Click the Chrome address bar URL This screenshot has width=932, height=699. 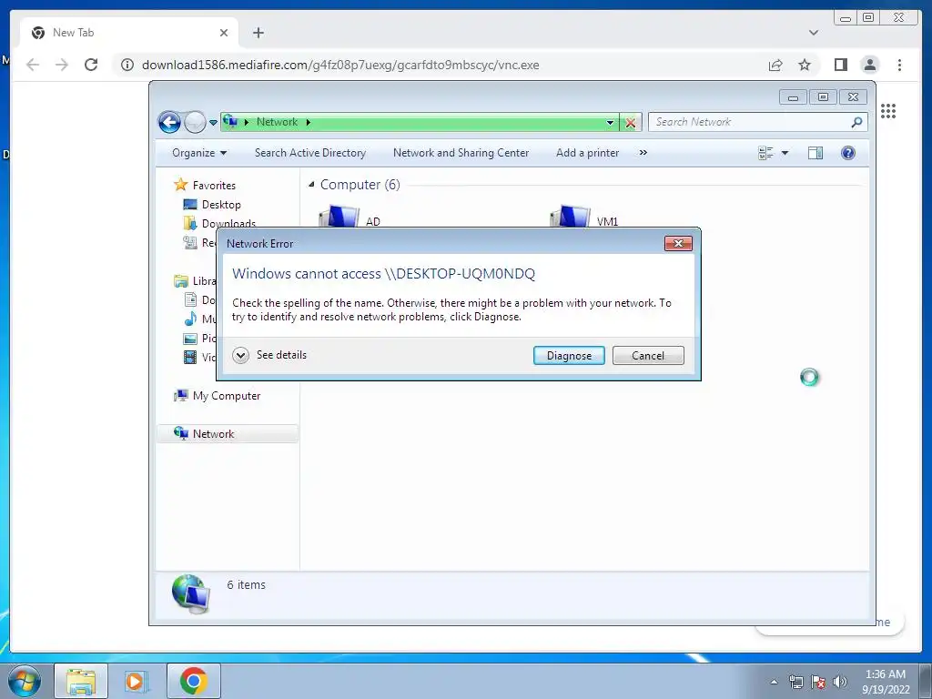[x=340, y=65]
